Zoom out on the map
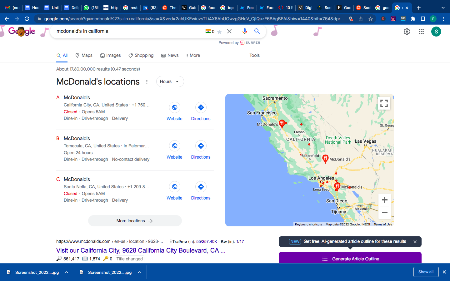The image size is (450, 281). [385, 213]
